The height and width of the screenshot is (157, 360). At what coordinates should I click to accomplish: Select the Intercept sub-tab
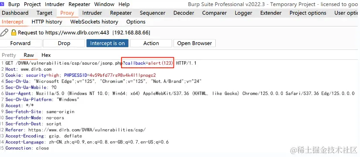pyautogui.click(x=13, y=22)
